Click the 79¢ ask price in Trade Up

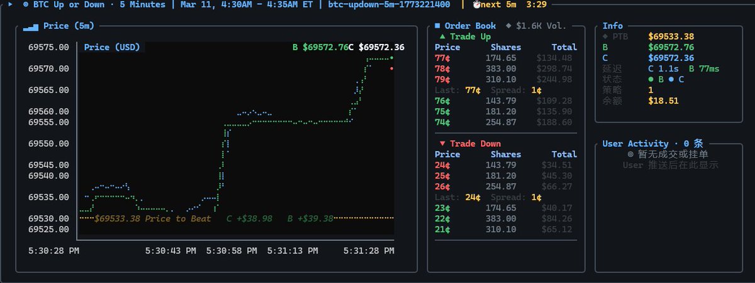coord(442,79)
